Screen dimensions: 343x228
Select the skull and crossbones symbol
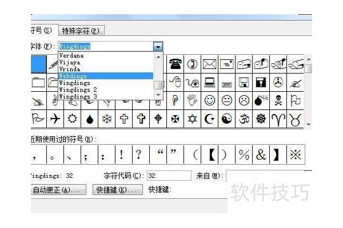(x=278, y=100)
